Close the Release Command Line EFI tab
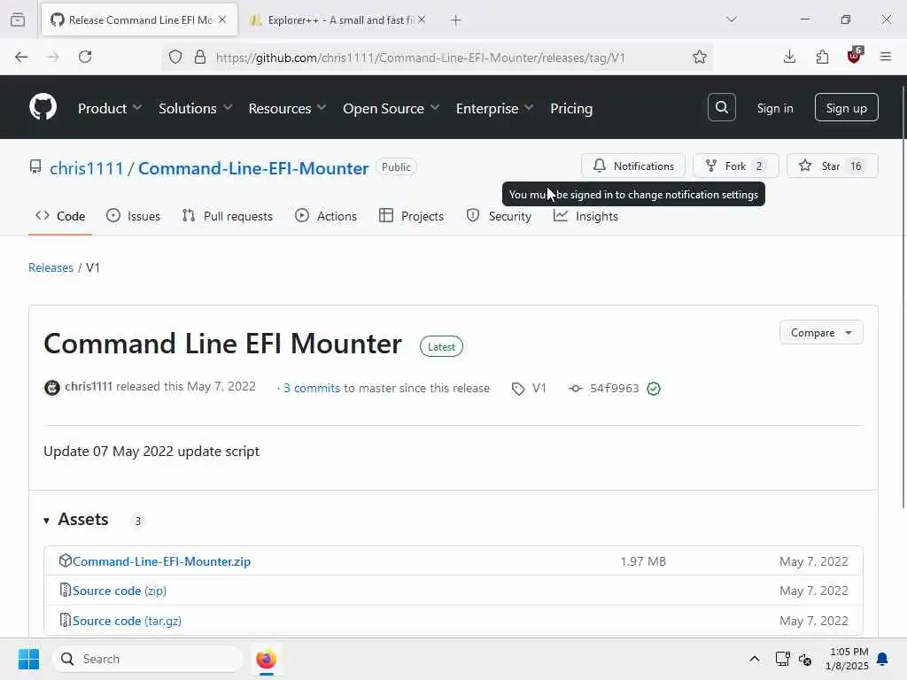The width and height of the screenshot is (907, 680). point(222,19)
